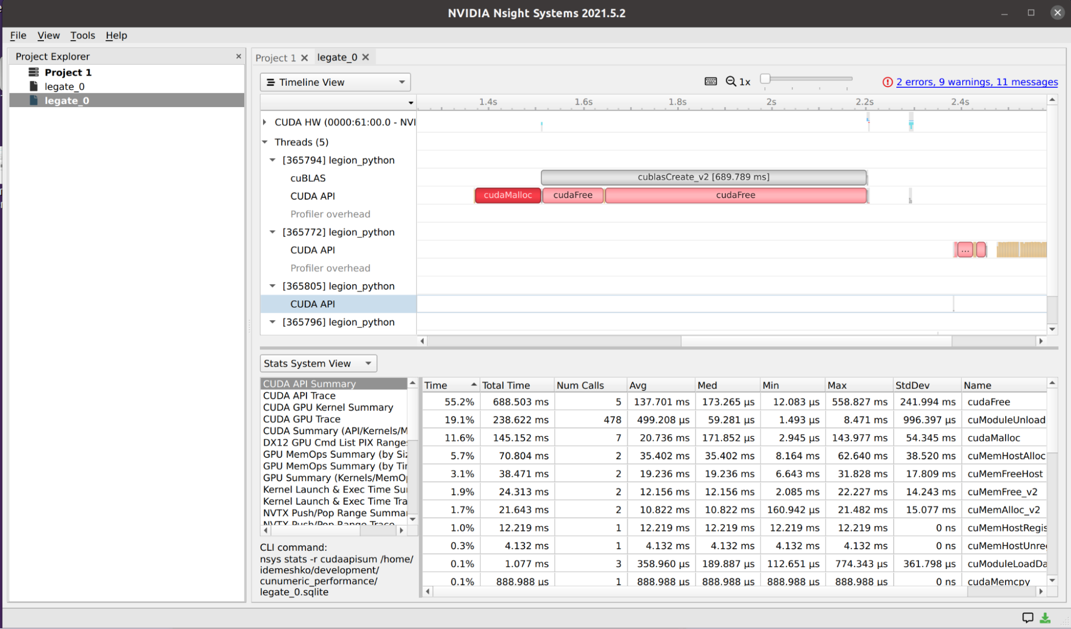1071x629 pixels.
Task: Close the Project 1 tab
Action: coord(304,58)
